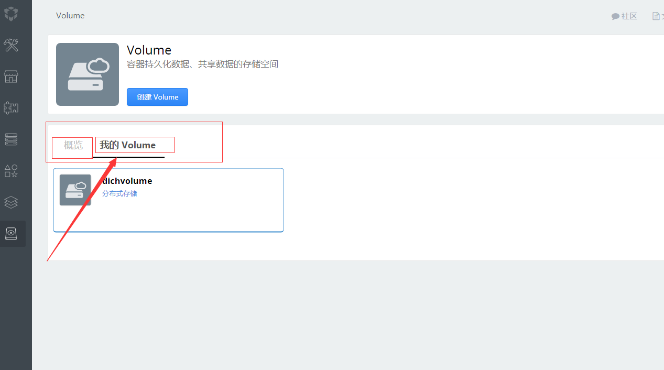Click the shapes icon in sidebar
This screenshot has height=370, width=664.
click(11, 171)
